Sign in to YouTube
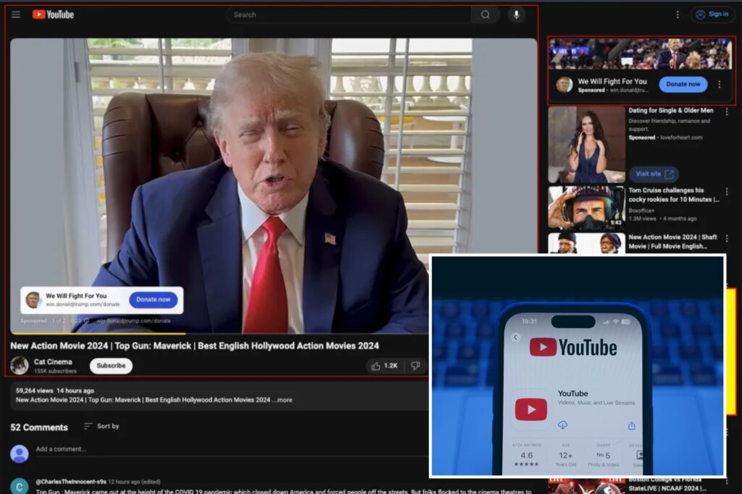742x494 pixels. coord(713,14)
